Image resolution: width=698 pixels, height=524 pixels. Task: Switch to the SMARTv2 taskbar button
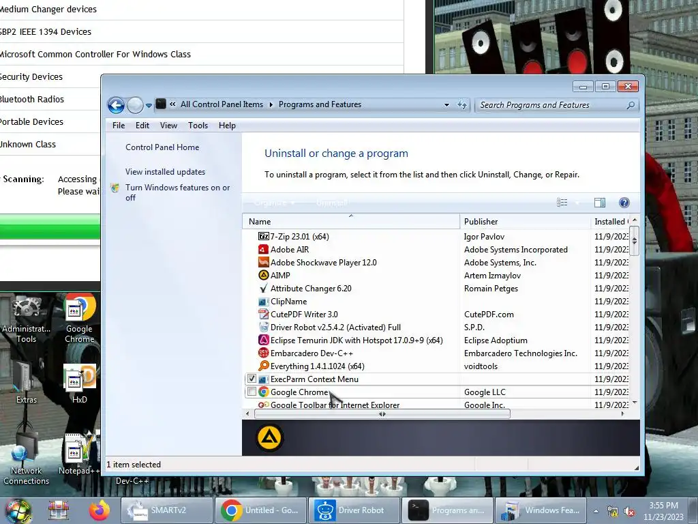coord(168,510)
